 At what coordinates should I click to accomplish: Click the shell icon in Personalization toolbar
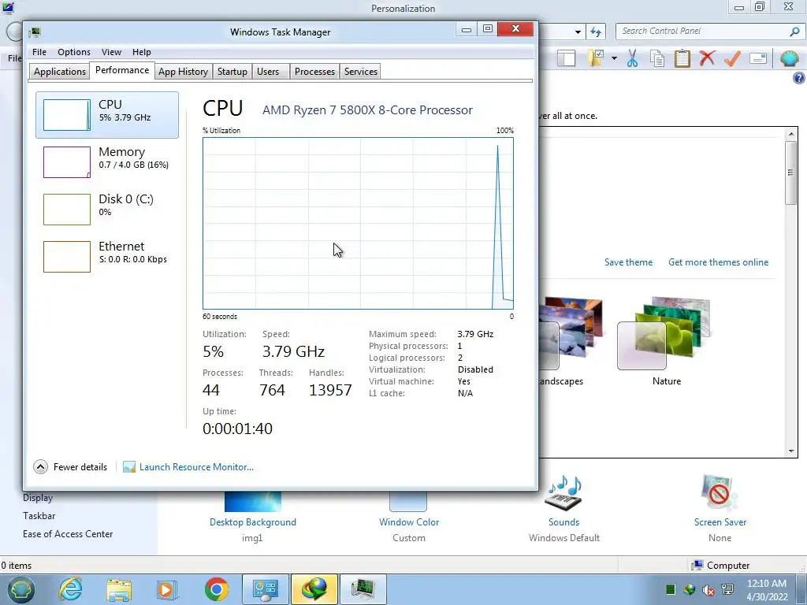pyautogui.click(x=789, y=58)
